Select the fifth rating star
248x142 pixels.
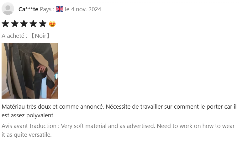pos(42,24)
